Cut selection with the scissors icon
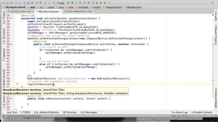218x122 pixels. 25,3
